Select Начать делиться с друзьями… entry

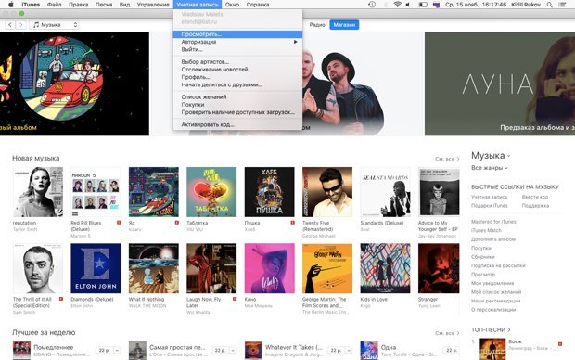[x=237, y=84]
